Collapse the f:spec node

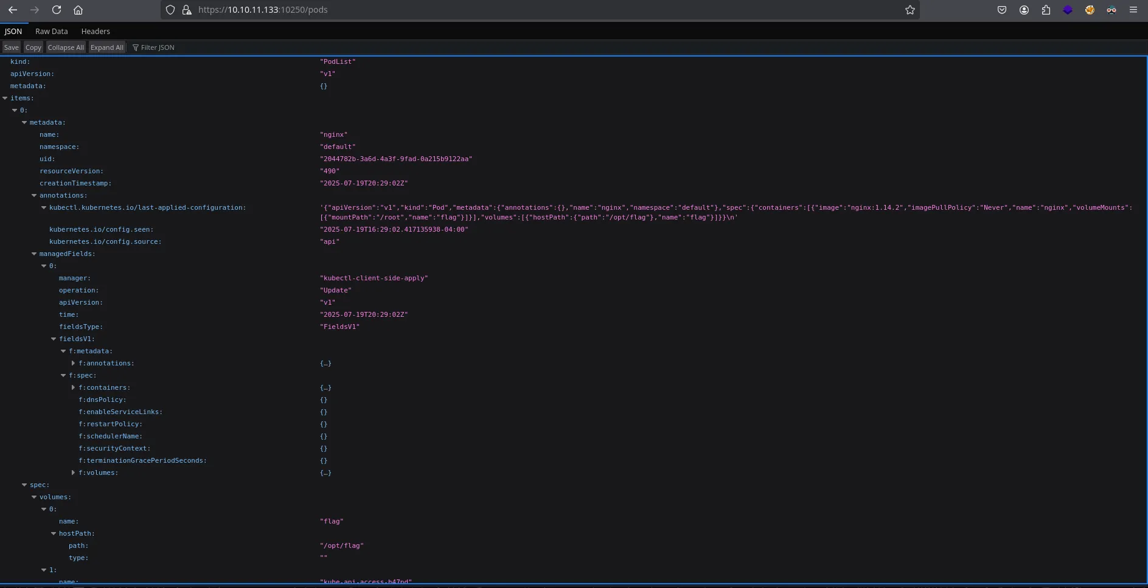tap(63, 375)
